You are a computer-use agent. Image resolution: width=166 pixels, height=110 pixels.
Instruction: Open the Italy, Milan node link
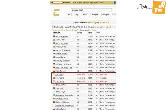(59, 88)
